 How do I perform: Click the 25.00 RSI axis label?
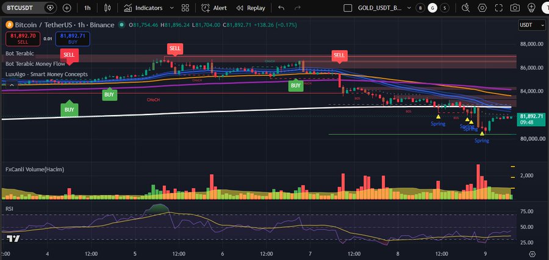[527, 242]
